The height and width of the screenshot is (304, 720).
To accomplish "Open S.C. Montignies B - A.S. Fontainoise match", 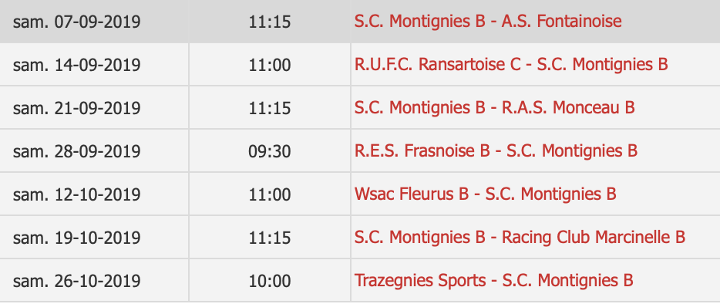I will 488,21.
